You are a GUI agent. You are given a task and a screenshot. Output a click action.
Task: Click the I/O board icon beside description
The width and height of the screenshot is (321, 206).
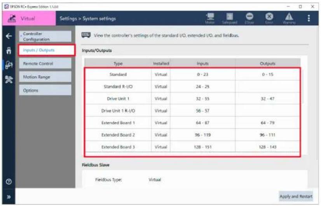(86, 35)
